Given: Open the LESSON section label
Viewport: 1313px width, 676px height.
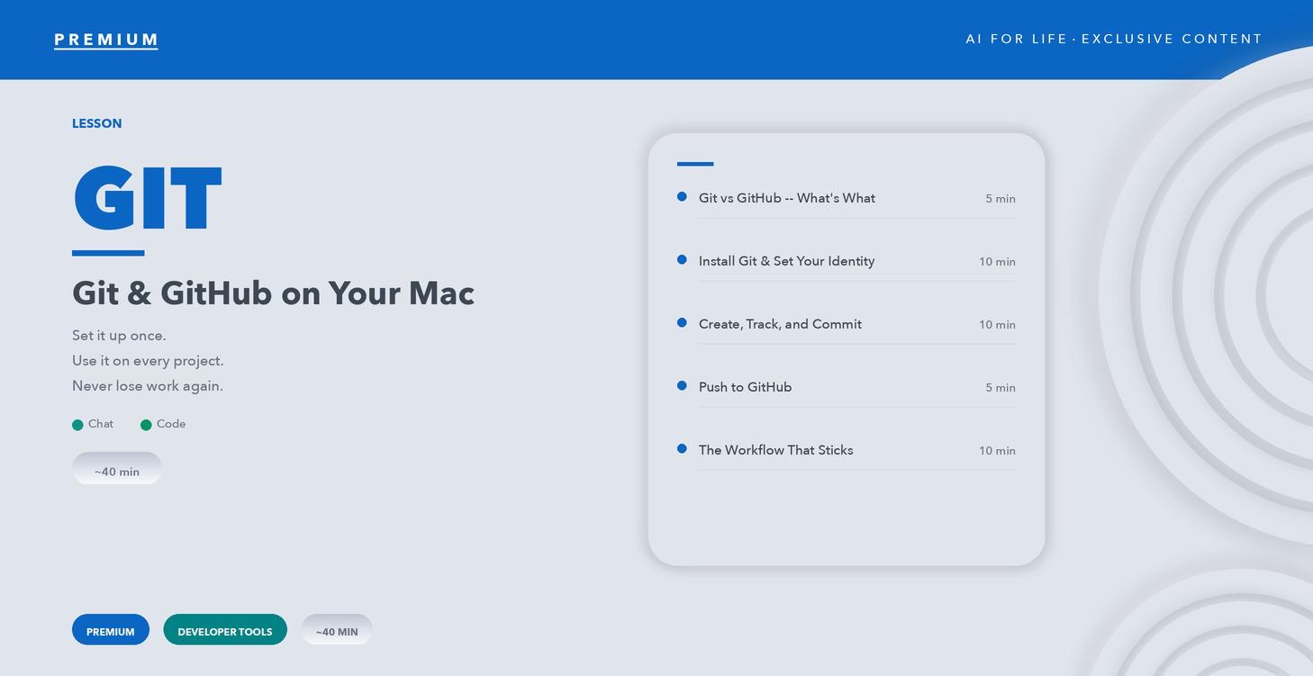Looking at the screenshot, I should pyautogui.click(x=96, y=123).
